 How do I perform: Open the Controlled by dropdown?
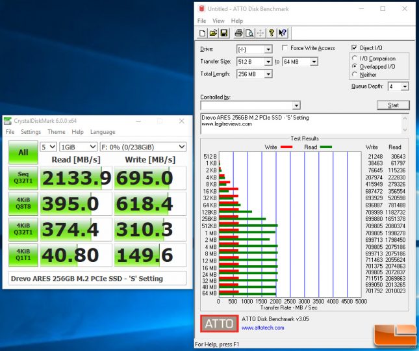pos(296,105)
